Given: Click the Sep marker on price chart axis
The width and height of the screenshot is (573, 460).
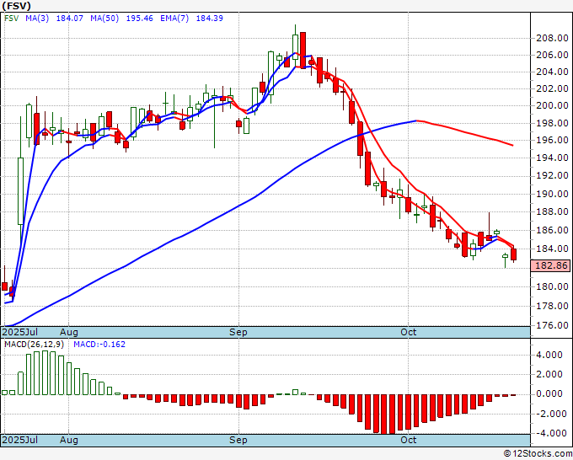Looking at the screenshot, I should (238, 332).
